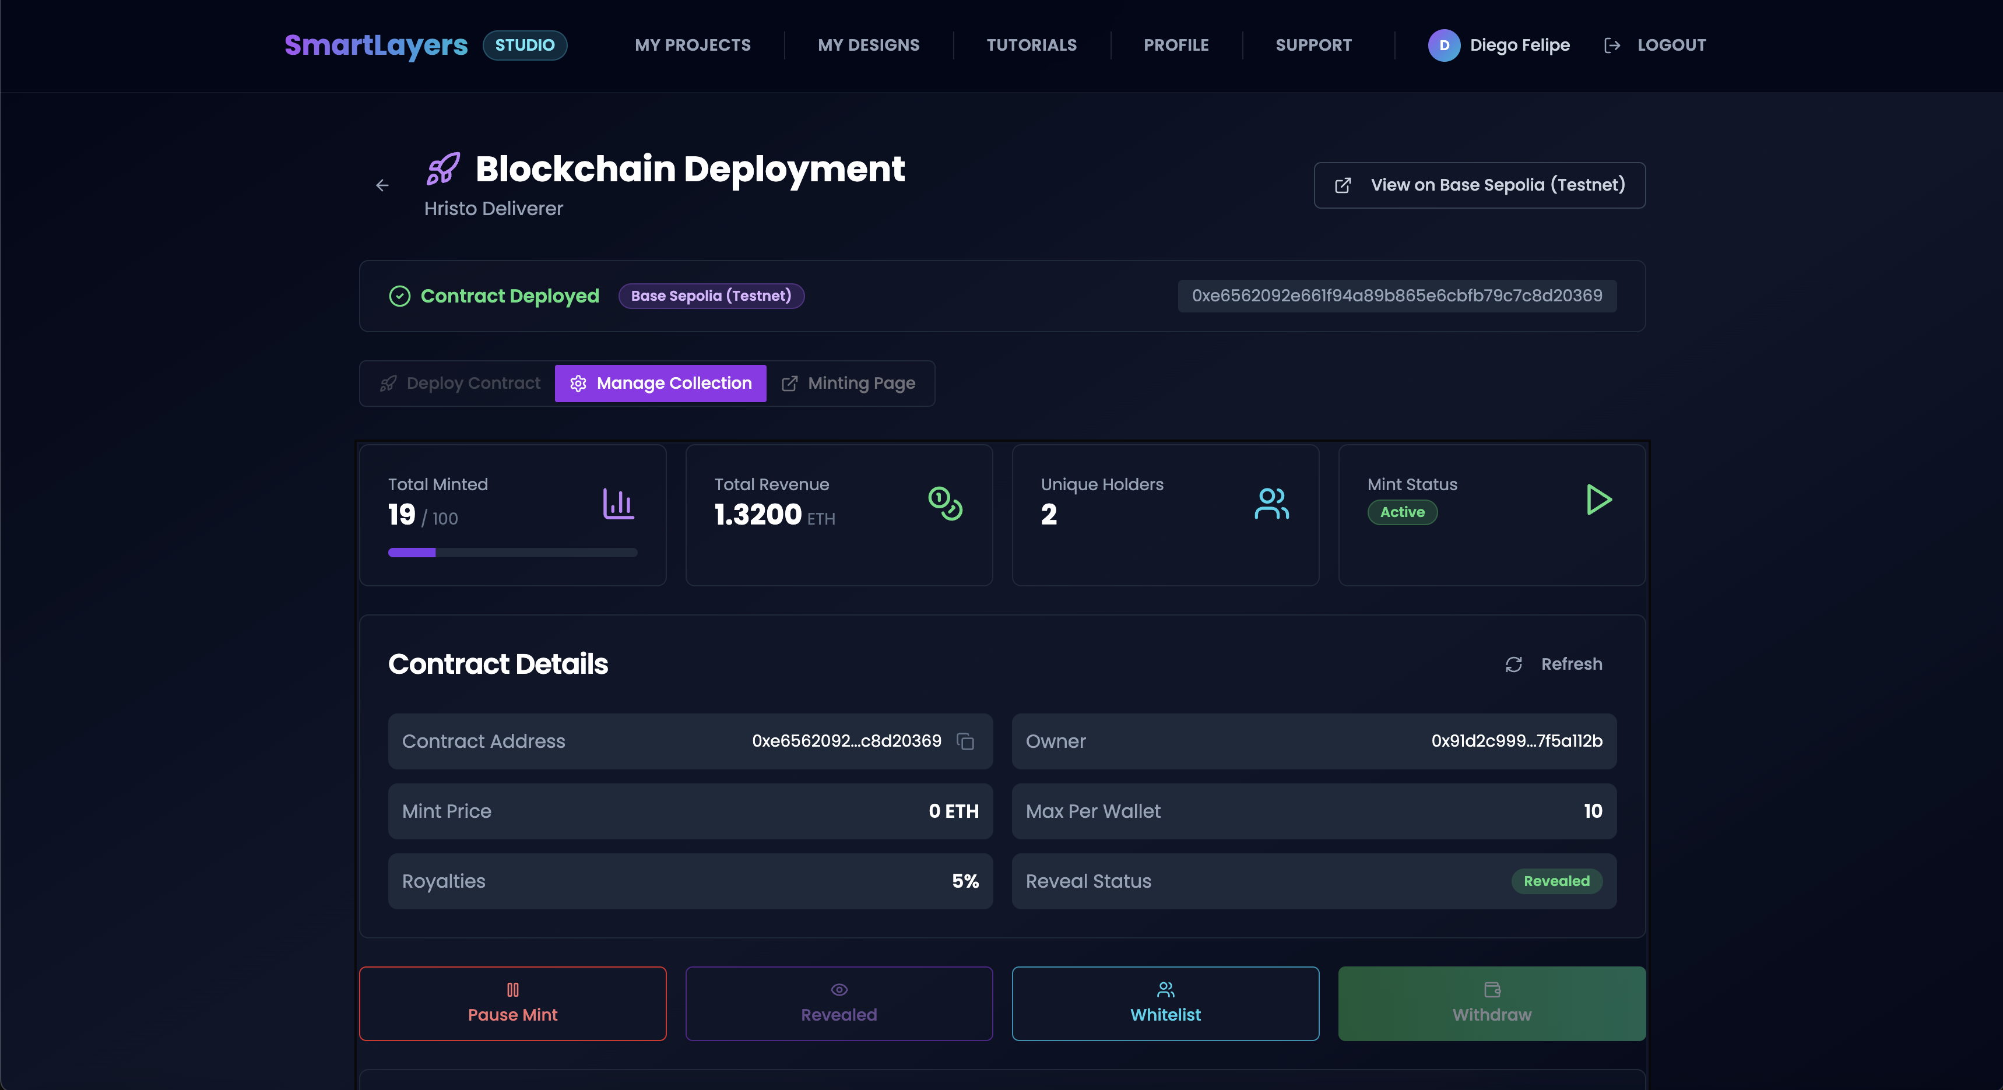
Task: Click View on Base Sepolia (Testnet)
Action: pos(1479,185)
